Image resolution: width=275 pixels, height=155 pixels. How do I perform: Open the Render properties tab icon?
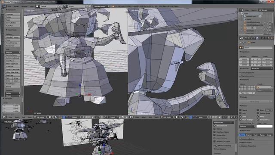pyautogui.click(x=246, y=38)
